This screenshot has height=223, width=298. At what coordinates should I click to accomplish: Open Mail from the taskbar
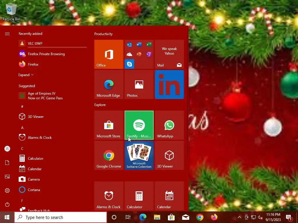[x=185, y=217]
